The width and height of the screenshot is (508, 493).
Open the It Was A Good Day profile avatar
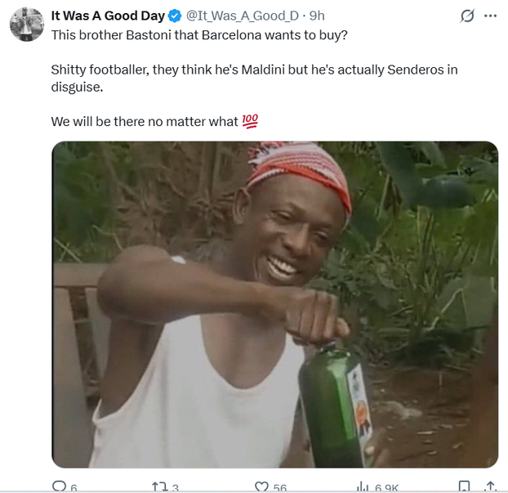click(26, 24)
